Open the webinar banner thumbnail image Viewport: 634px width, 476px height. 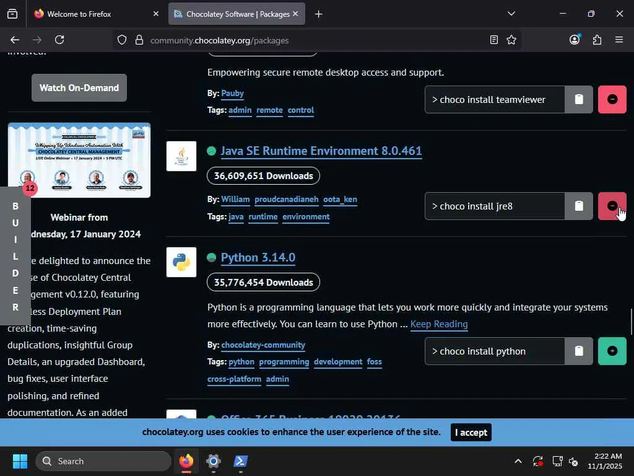point(79,161)
